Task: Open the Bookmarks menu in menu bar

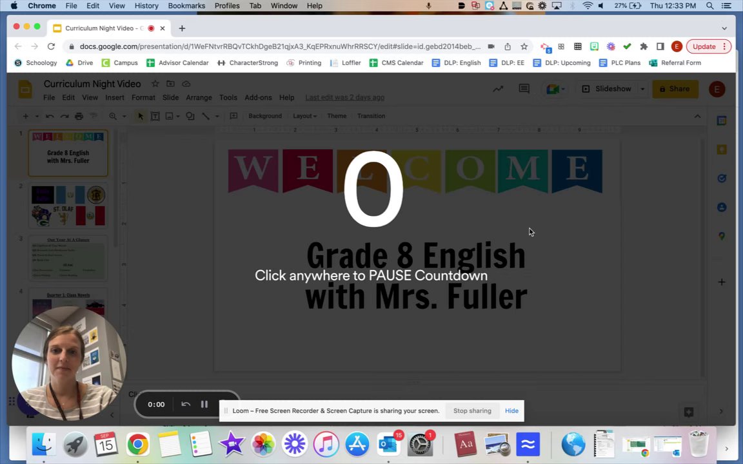Action: pyautogui.click(x=186, y=6)
